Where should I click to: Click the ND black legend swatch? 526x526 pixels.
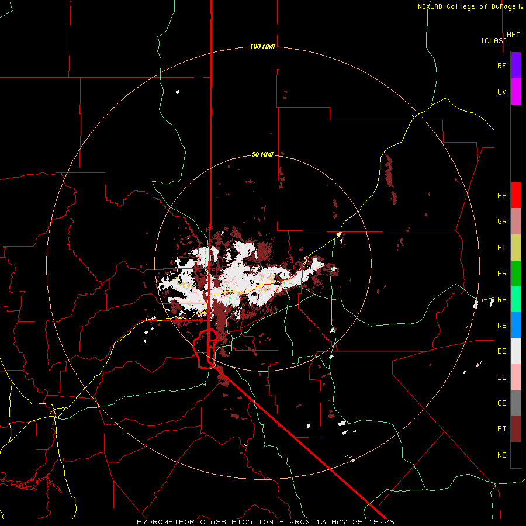tap(516, 455)
